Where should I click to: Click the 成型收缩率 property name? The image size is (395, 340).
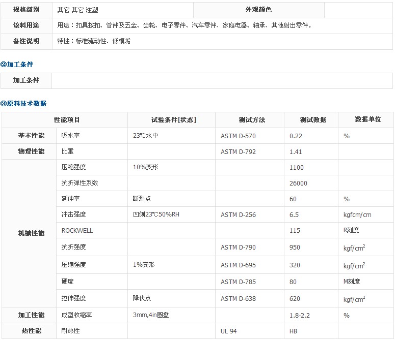76,315
